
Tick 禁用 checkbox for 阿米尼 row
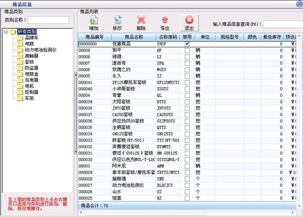click(187, 166)
